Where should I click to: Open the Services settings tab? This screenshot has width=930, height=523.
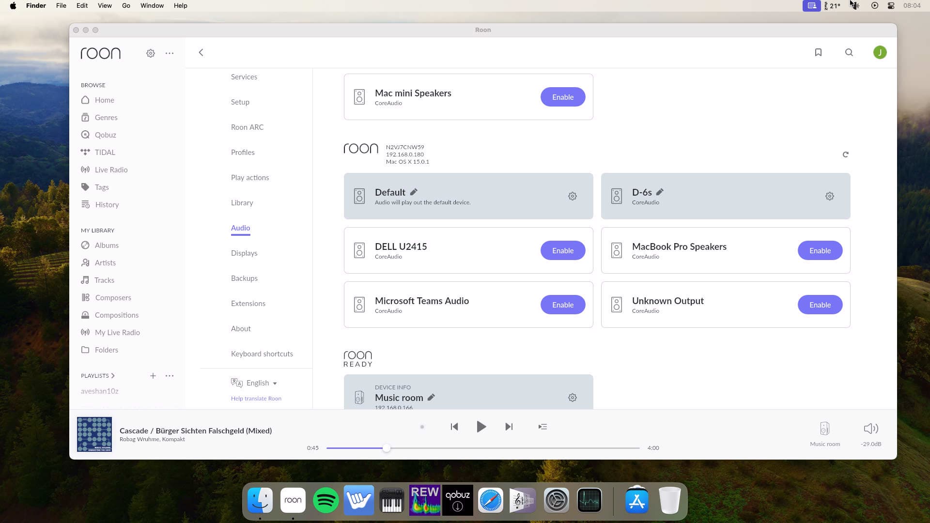pos(244,77)
